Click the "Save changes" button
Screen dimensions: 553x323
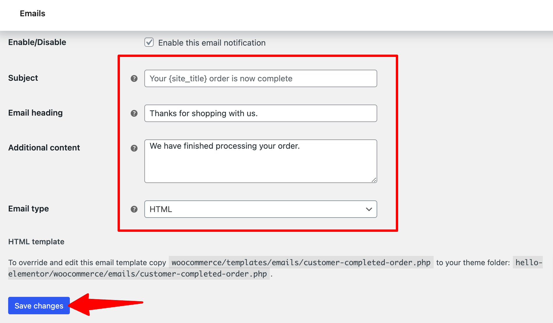click(39, 306)
